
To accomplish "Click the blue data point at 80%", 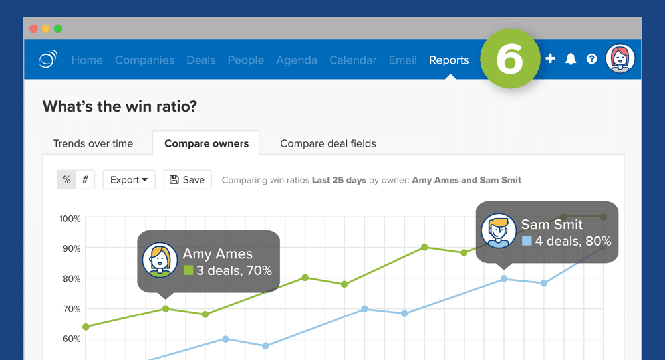I will [504, 279].
